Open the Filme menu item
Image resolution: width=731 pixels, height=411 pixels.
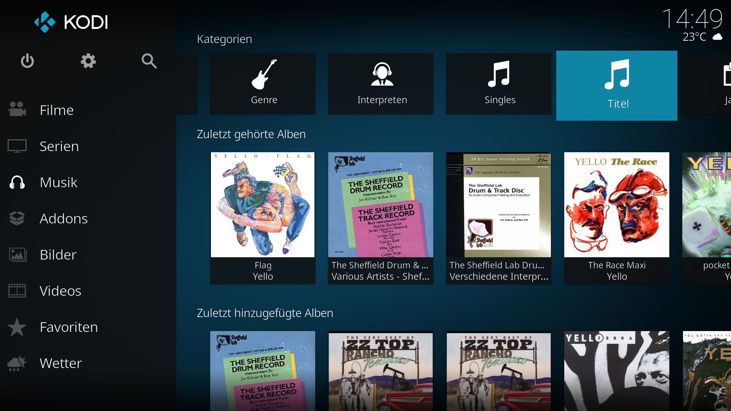tap(57, 110)
